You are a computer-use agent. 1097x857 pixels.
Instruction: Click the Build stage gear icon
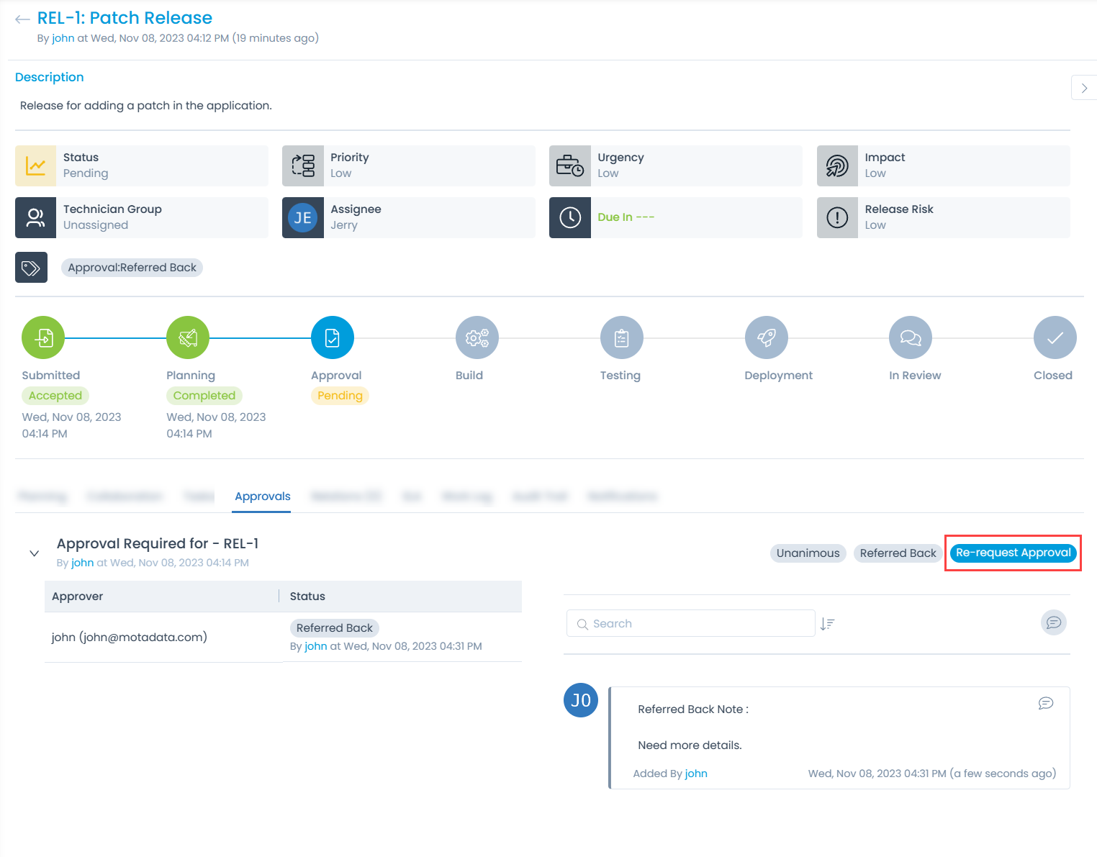tap(477, 337)
